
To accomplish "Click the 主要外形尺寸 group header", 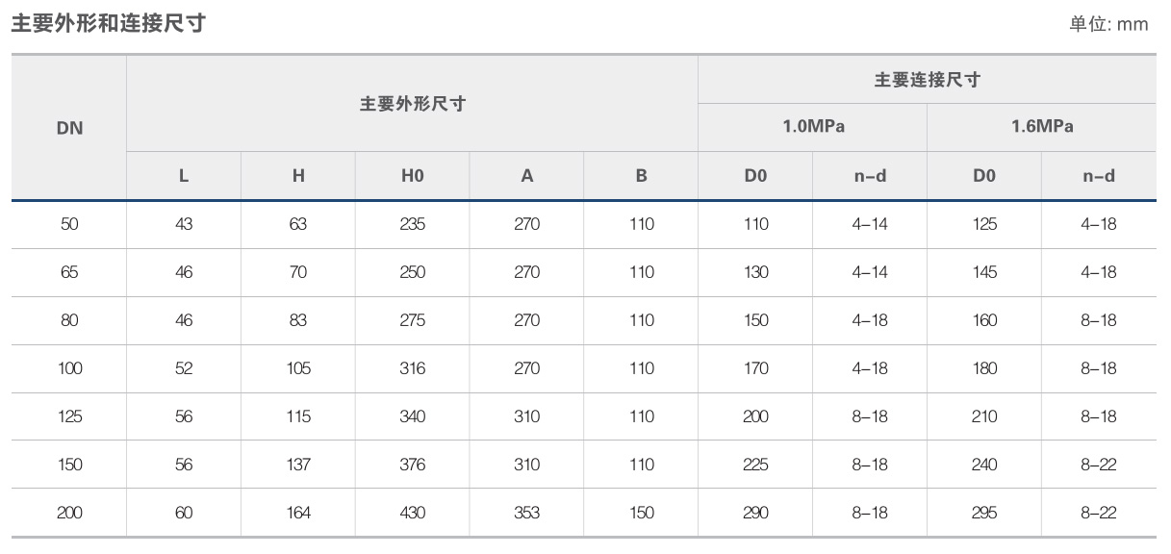I will 412,104.
